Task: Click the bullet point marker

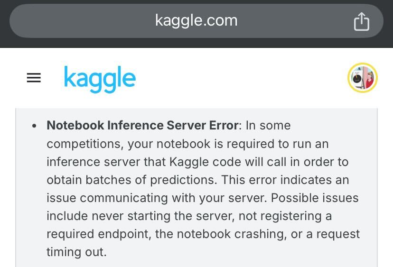Action: pyautogui.click(x=34, y=126)
